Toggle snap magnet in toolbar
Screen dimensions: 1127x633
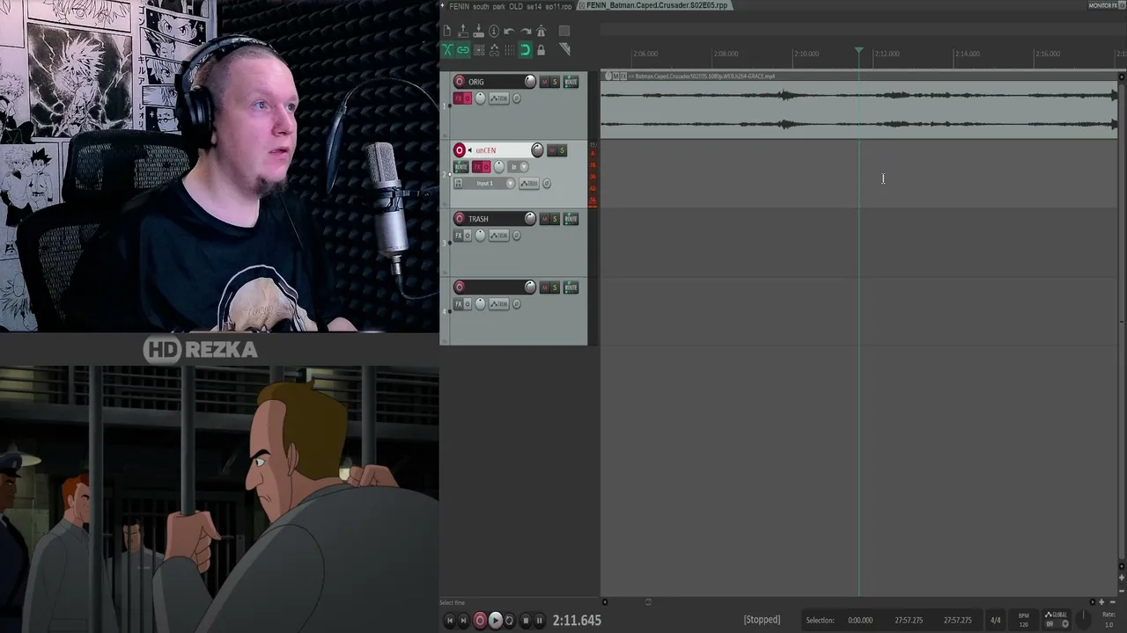[x=526, y=50]
